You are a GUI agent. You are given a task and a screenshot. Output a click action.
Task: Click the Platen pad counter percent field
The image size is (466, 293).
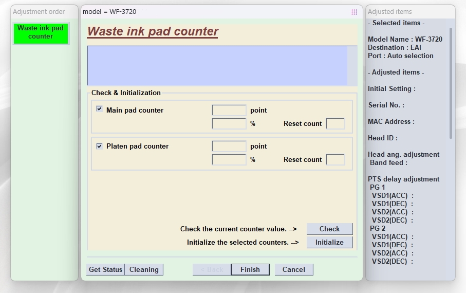coord(229,160)
